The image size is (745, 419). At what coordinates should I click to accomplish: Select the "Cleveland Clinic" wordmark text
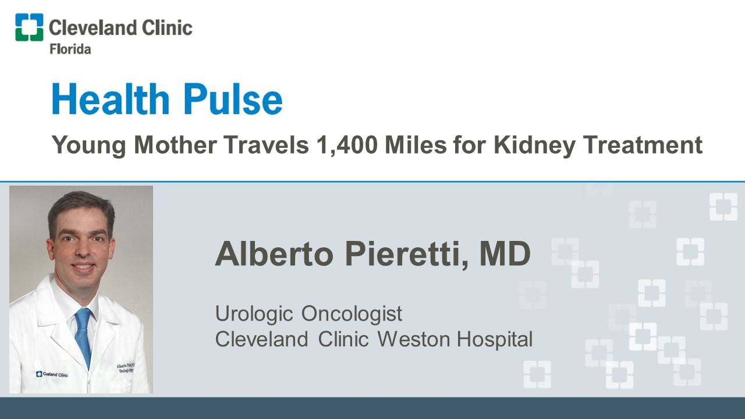click(x=120, y=27)
